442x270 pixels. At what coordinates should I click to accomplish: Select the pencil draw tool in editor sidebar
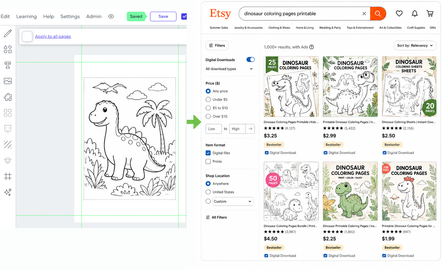(8, 33)
